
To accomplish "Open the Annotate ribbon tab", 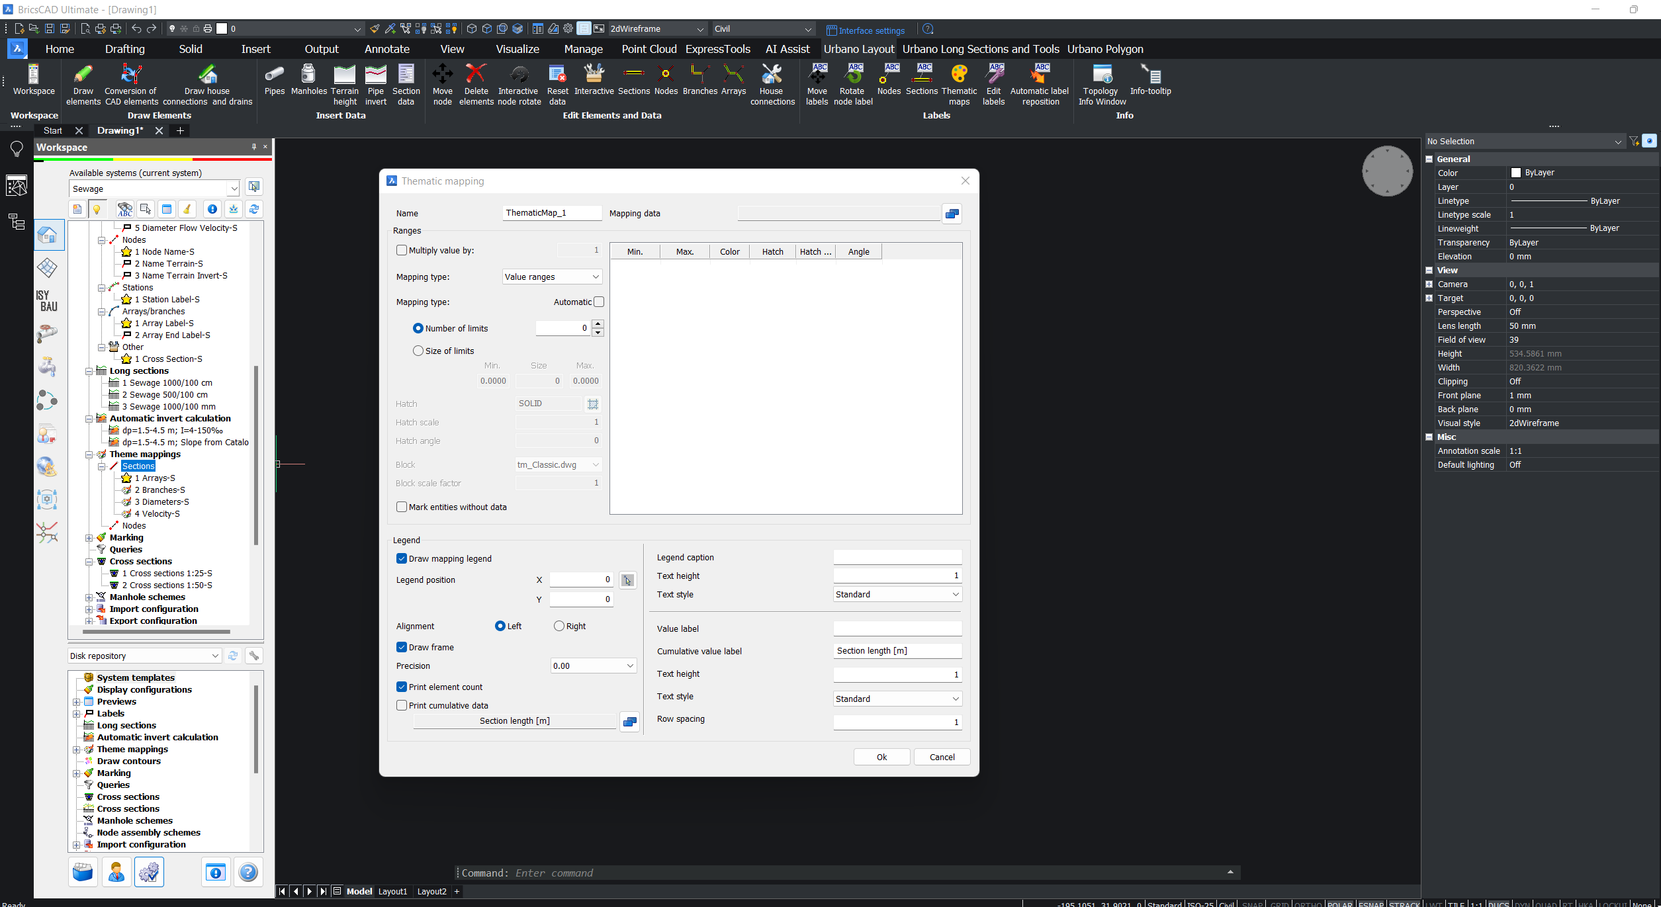I will click(x=386, y=49).
